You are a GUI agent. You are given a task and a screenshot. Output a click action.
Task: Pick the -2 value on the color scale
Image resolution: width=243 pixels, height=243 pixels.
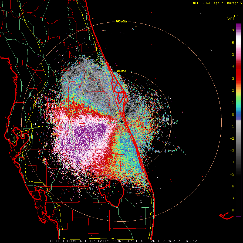[232, 138]
